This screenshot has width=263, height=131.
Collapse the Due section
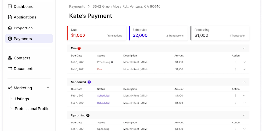pyautogui.click(x=244, y=48)
